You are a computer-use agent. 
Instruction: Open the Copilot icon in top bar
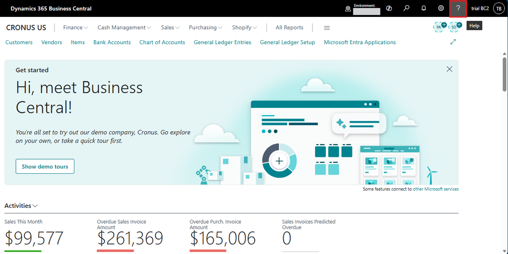pyautogui.click(x=389, y=8)
